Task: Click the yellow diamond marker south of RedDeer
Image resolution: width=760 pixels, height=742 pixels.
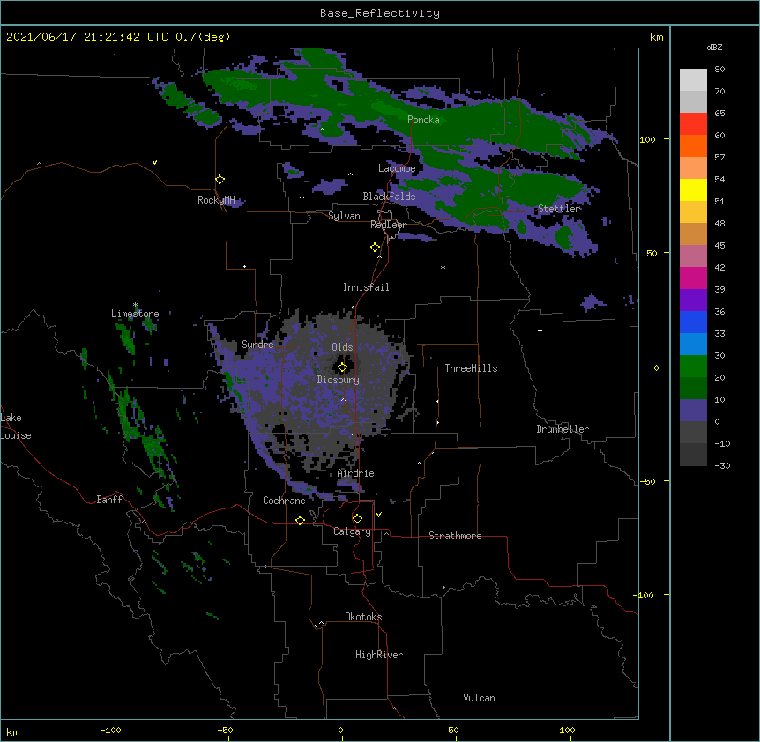Action: click(376, 248)
